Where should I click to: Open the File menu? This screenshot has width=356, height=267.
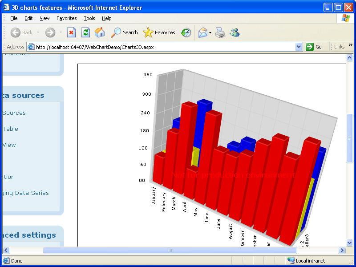click(x=14, y=18)
